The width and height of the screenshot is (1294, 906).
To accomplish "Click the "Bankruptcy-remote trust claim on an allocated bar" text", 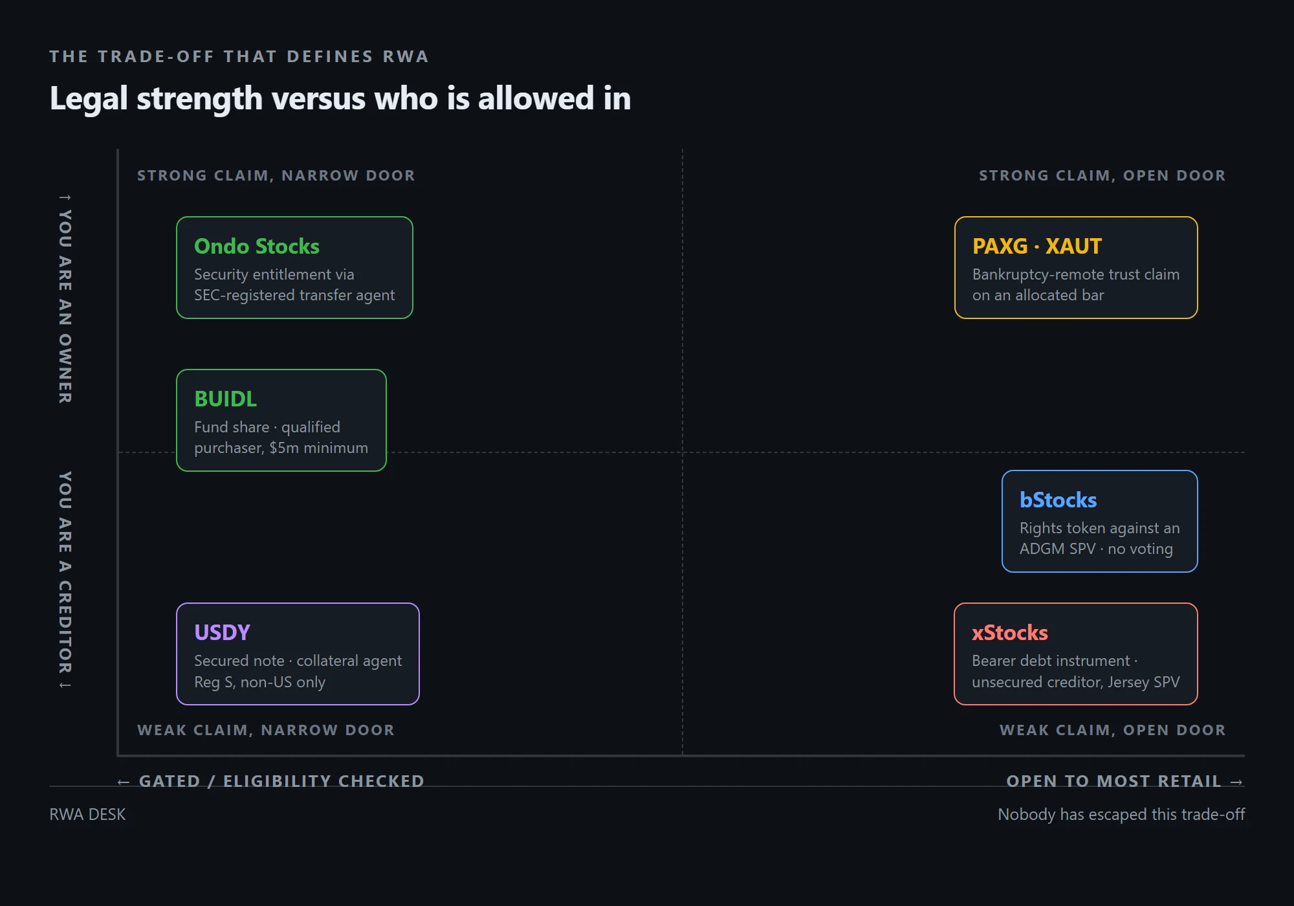I will 1076,285.
